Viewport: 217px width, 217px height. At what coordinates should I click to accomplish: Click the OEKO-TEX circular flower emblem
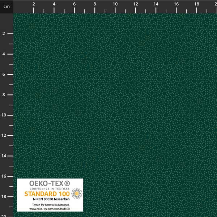(x=76, y=194)
